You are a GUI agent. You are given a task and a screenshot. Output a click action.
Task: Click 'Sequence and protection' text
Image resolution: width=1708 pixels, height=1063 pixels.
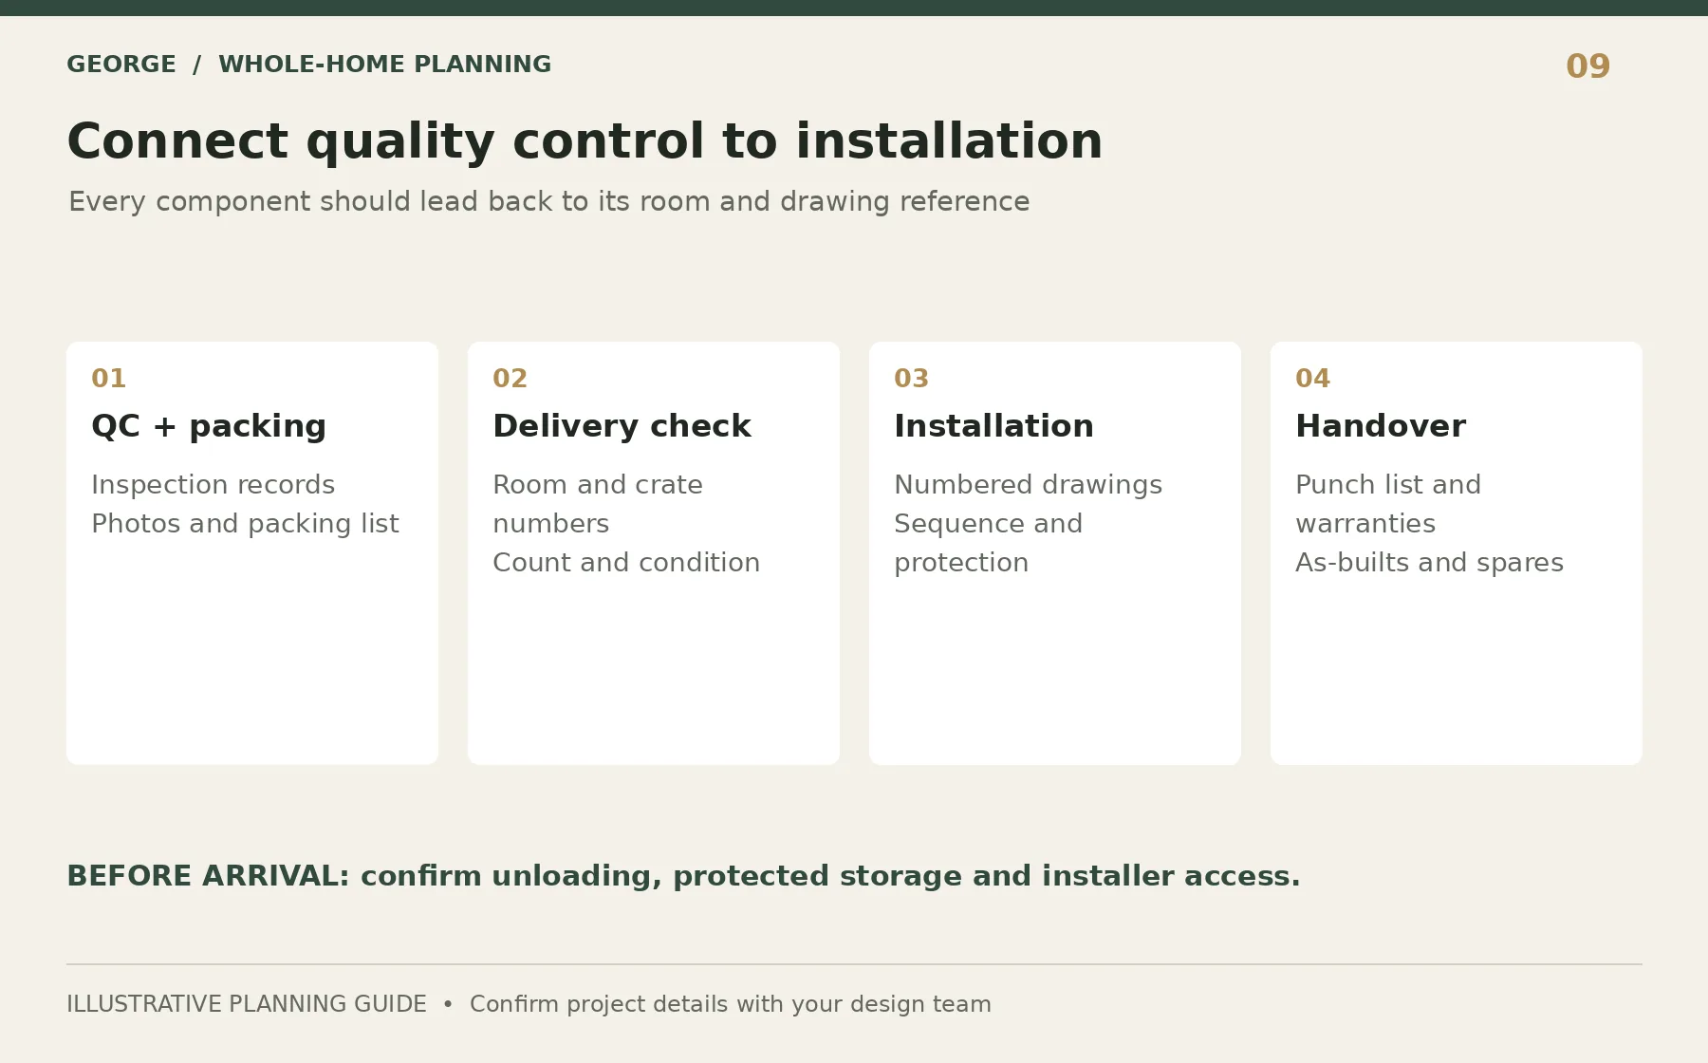[x=988, y=543]
